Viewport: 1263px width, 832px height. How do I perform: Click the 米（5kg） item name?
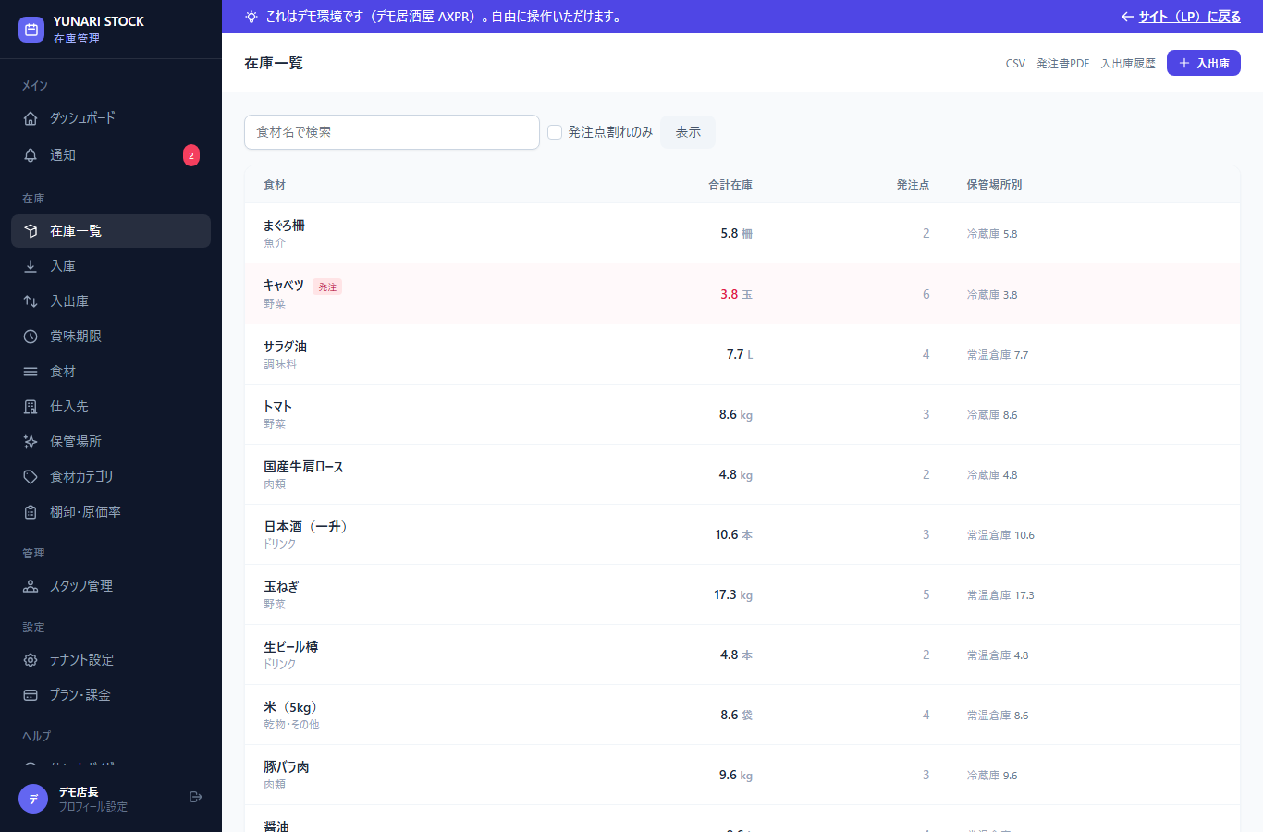tap(290, 707)
